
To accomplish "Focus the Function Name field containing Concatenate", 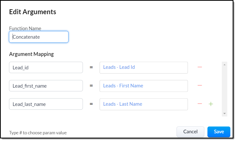I will pos(39,37).
